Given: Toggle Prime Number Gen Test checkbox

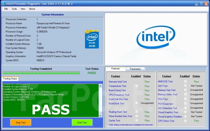Looking at the screenshot, I should pyautogui.click(x=136, y=116).
